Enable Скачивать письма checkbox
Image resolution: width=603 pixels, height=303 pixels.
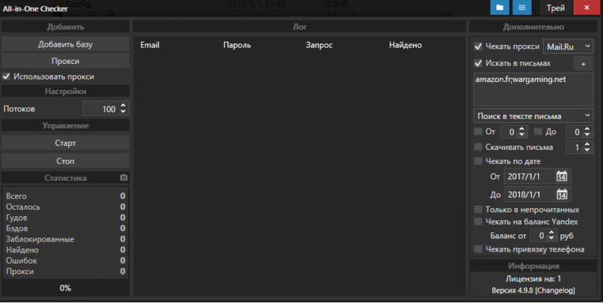(x=478, y=147)
